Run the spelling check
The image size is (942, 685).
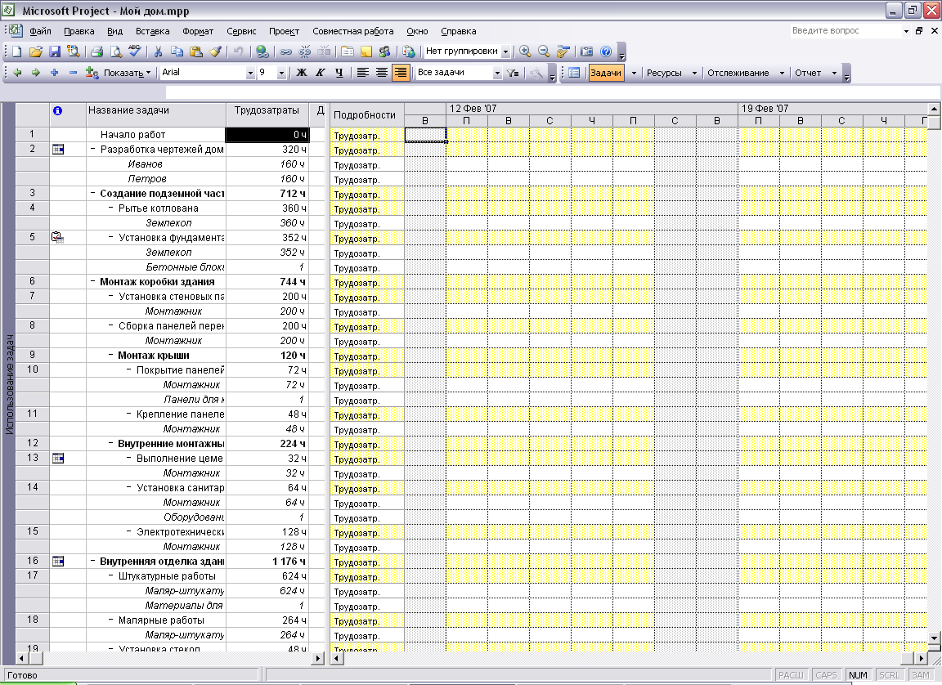pos(135,51)
